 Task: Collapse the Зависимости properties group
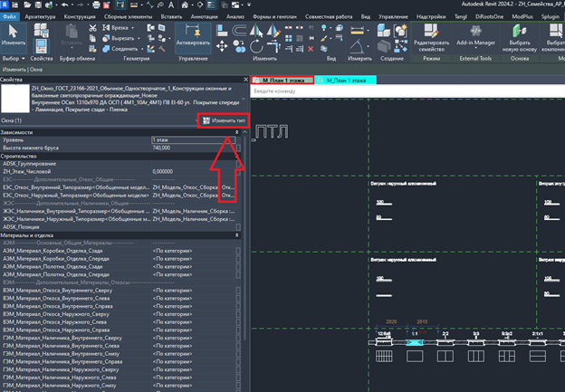coord(236,132)
